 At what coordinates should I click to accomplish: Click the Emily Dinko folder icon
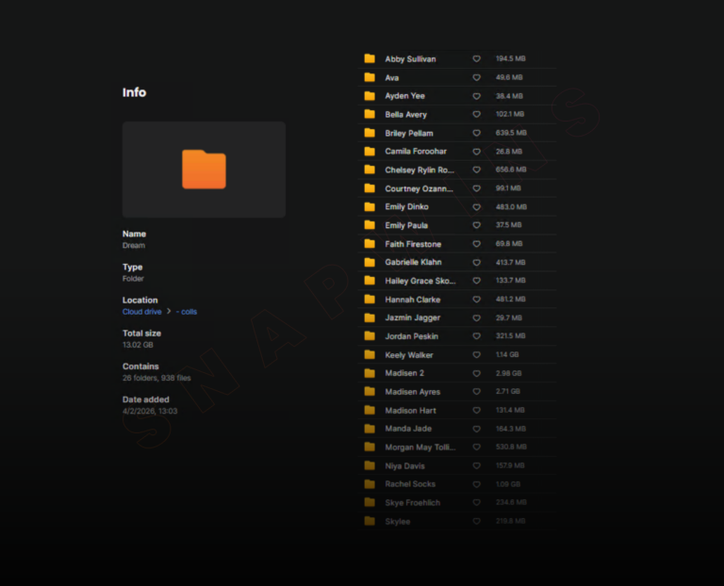tap(370, 206)
